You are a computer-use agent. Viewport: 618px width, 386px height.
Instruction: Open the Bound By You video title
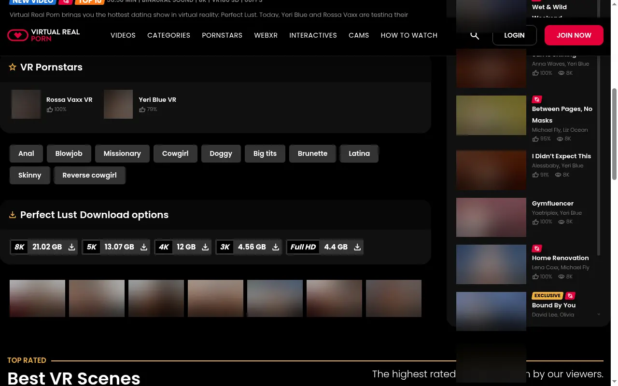tap(554, 305)
